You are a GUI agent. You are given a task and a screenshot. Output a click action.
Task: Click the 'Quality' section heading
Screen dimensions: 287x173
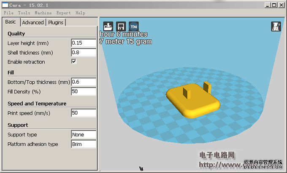pyautogui.click(x=16, y=34)
